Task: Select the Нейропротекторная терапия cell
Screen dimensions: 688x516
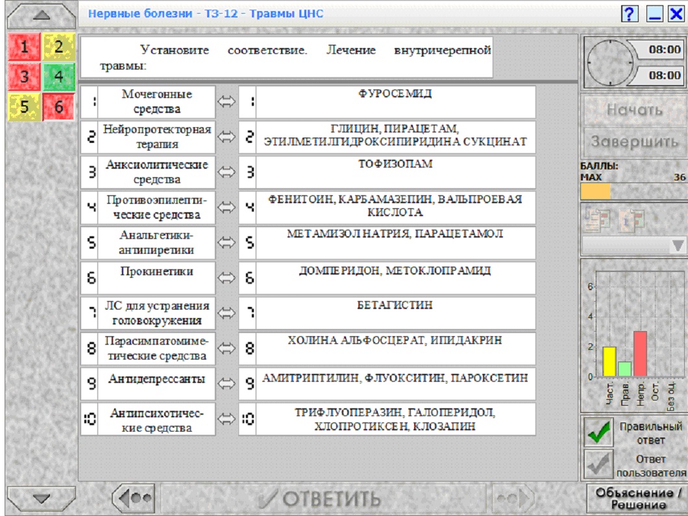Action: [156, 137]
